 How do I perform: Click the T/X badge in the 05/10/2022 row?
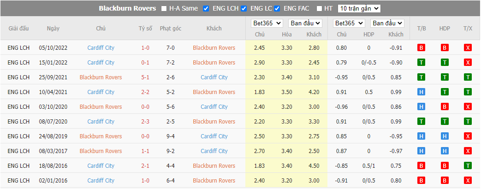tap(468, 48)
